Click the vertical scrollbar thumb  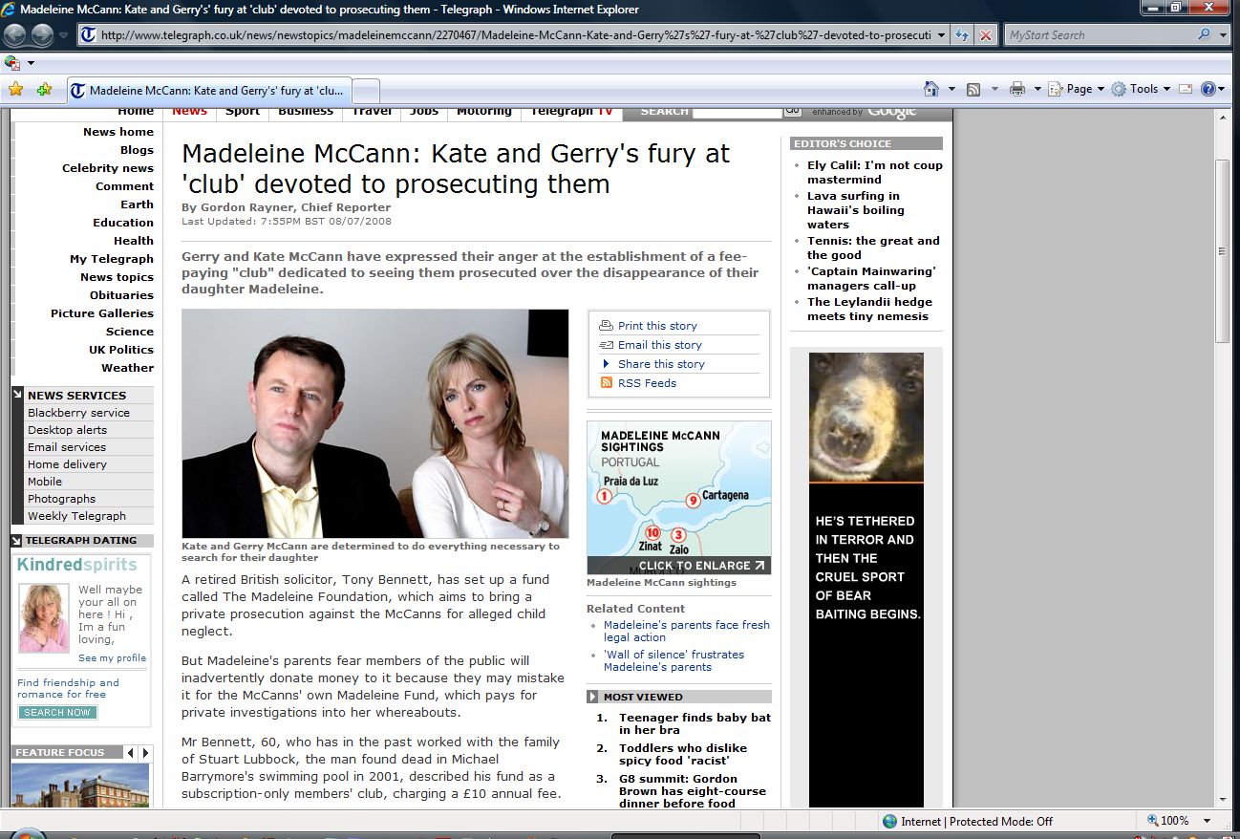coord(1222,251)
